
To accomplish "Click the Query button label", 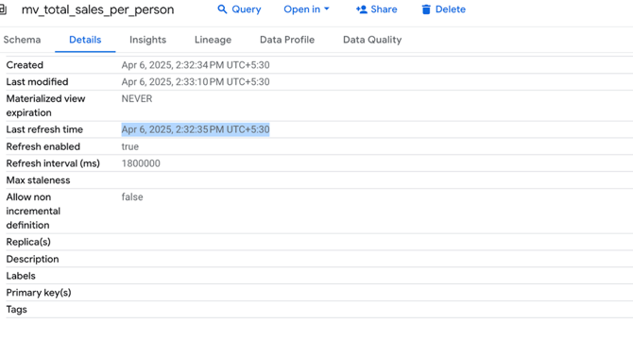I will coord(247,9).
